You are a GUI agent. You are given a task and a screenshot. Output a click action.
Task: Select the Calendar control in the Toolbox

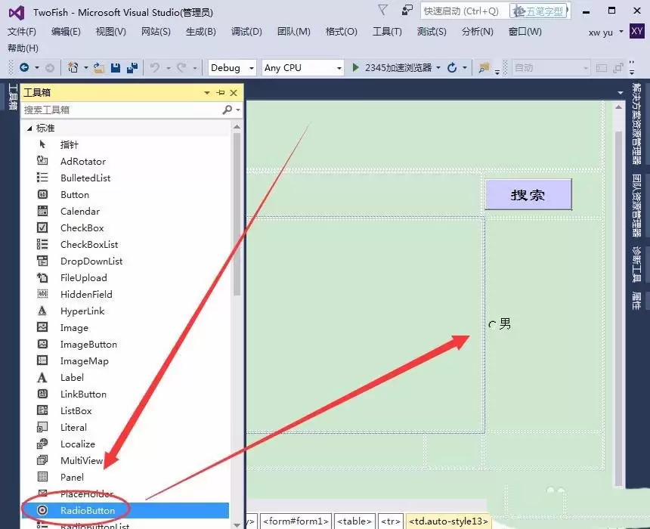[x=79, y=211]
